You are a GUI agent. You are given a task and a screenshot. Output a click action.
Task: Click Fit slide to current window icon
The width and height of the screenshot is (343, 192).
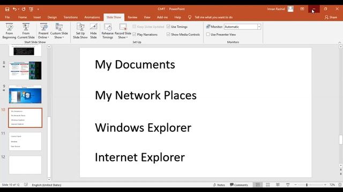(x=340, y=185)
